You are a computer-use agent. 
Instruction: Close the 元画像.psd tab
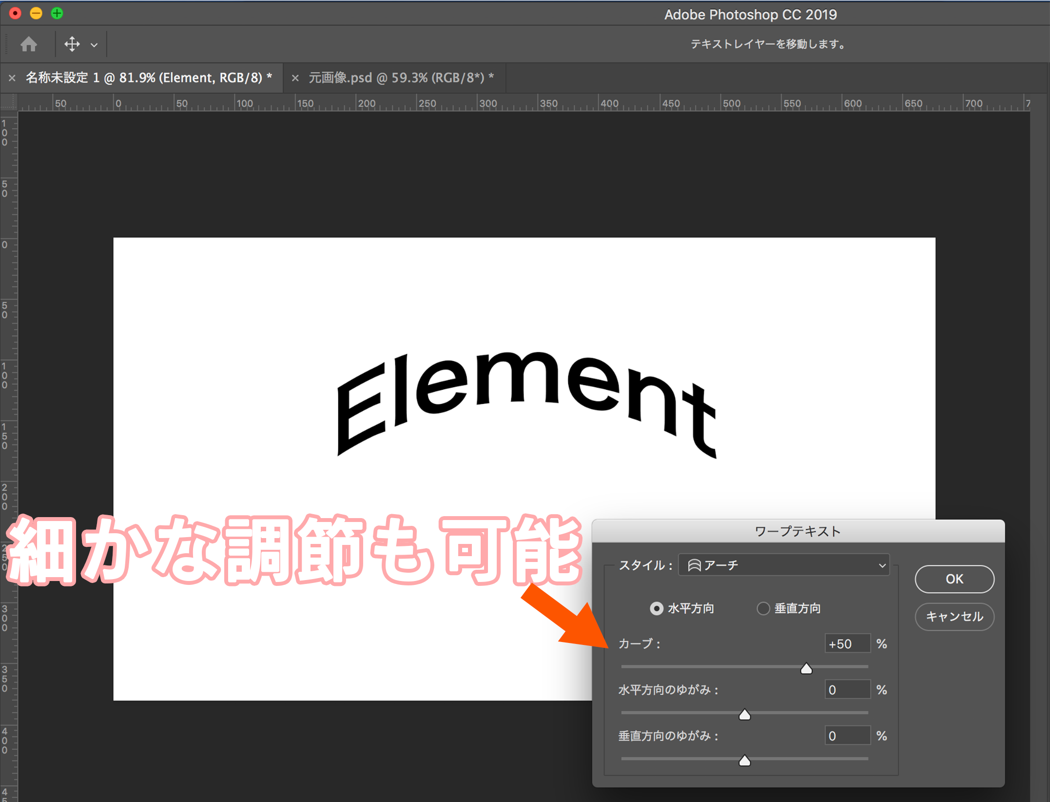tap(295, 78)
